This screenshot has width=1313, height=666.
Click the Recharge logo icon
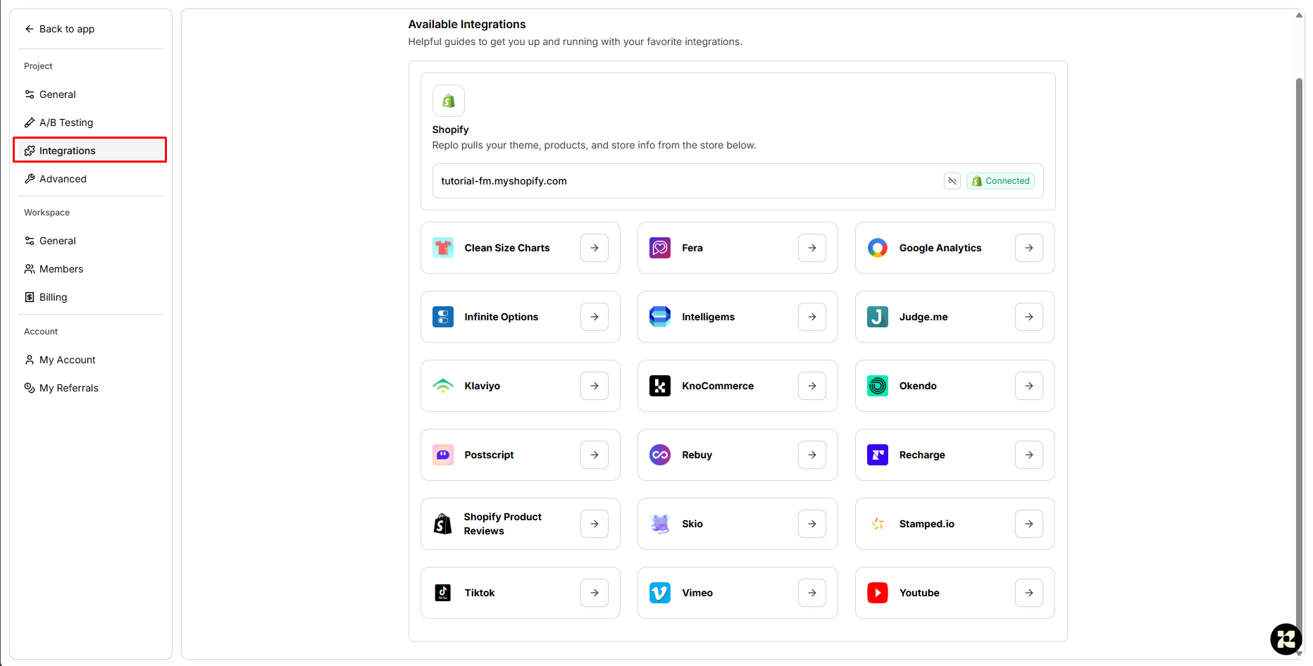pos(878,455)
